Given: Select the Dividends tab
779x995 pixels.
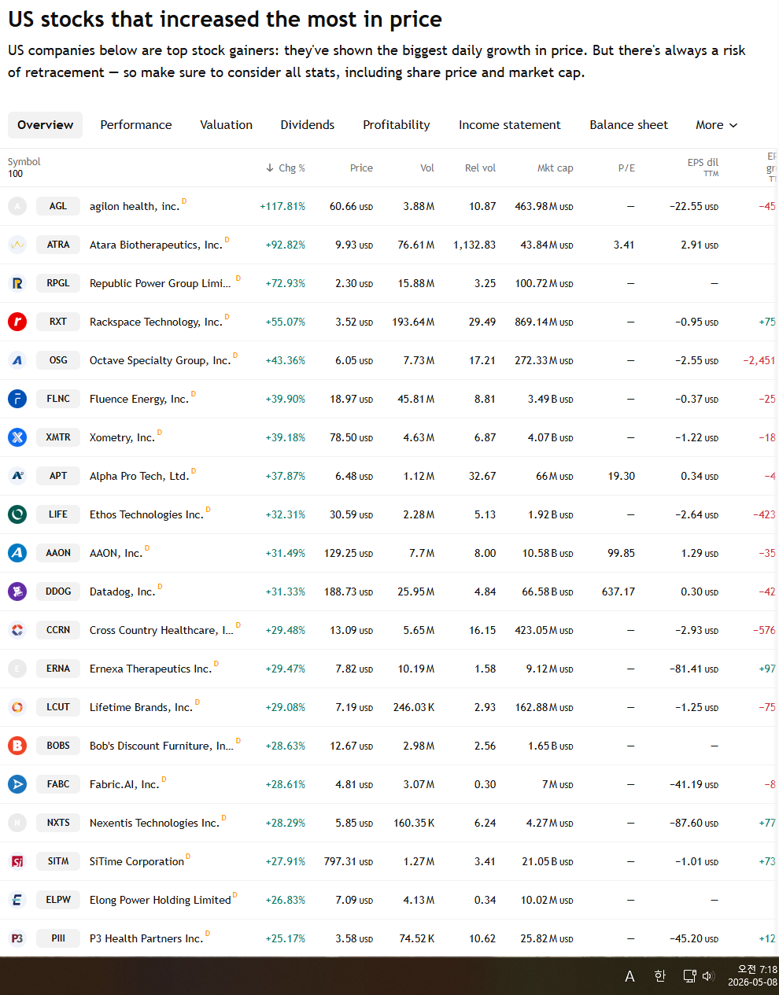Looking at the screenshot, I should [x=308, y=125].
